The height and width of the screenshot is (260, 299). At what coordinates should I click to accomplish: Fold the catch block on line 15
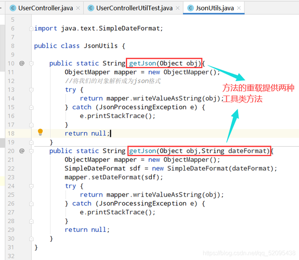[31, 108]
